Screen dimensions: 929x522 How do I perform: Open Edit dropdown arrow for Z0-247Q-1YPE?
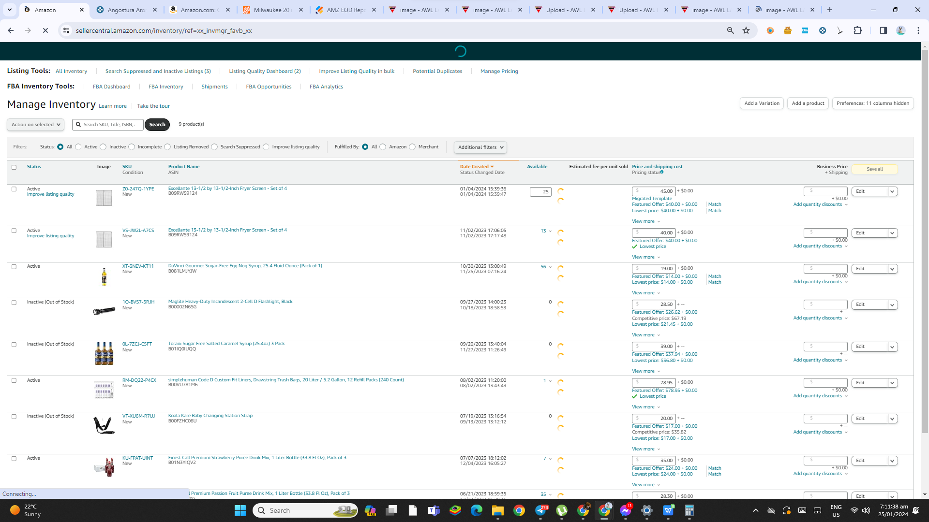(x=893, y=191)
